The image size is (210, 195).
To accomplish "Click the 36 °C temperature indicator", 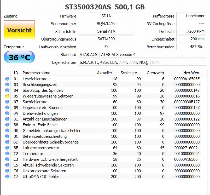I will tap(19, 57).
